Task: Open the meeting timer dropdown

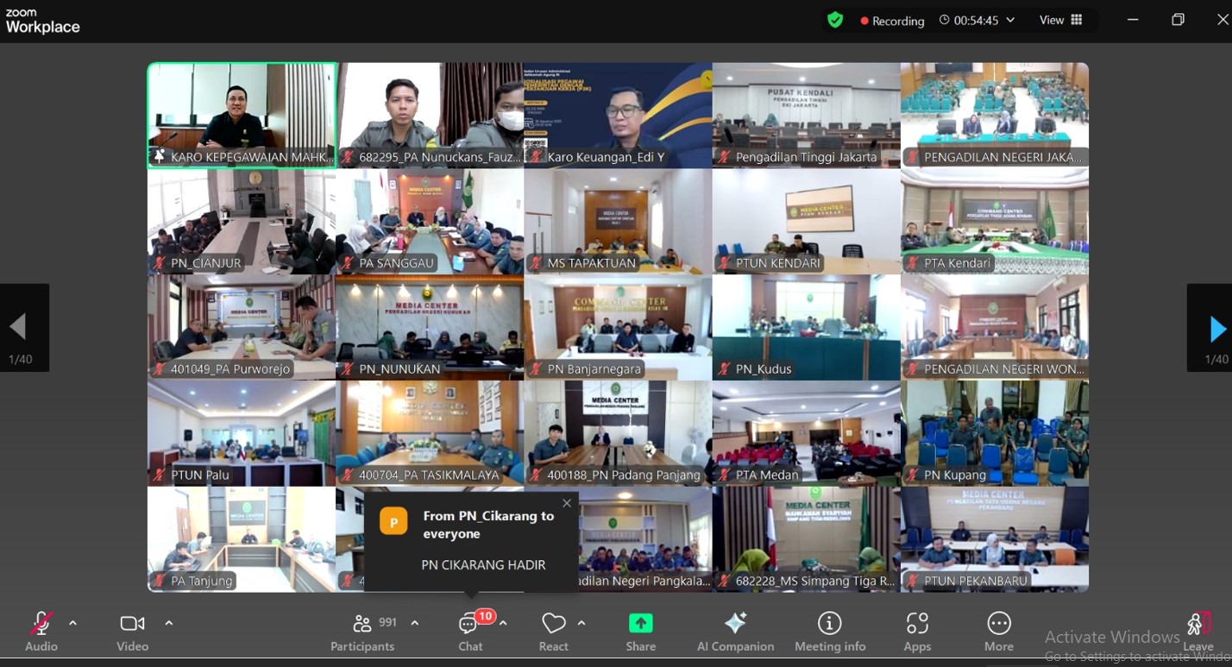Action: [977, 20]
